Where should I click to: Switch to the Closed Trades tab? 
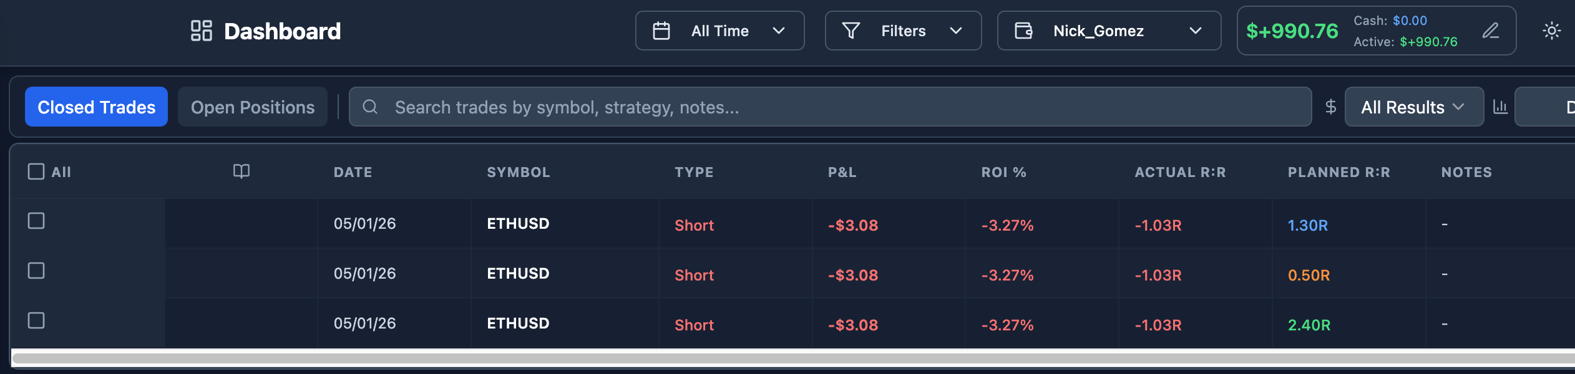pos(97,107)
